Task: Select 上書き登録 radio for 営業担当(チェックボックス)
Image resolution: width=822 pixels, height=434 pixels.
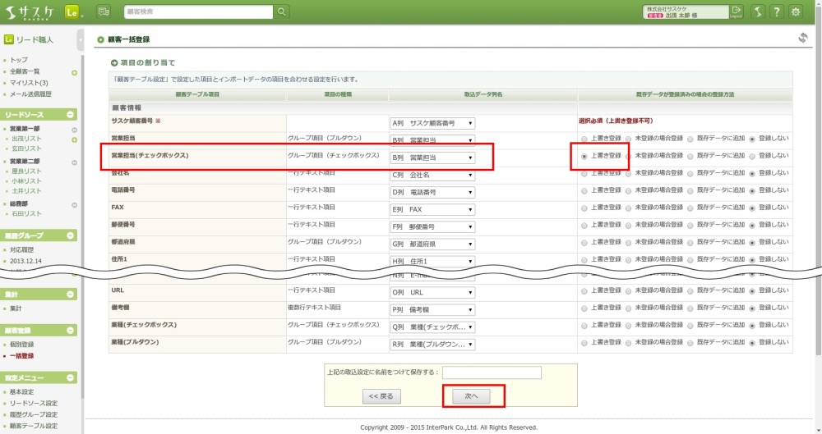Action: (x=584, y=156)
